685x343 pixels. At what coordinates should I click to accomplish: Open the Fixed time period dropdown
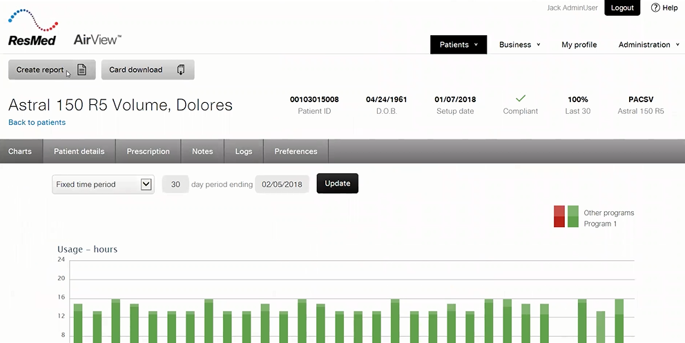[x=103, y=184]
